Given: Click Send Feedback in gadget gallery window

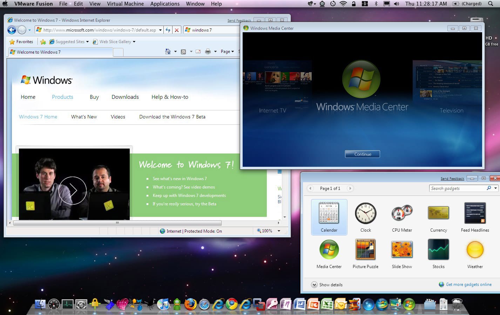Looking at the screenshot, I should [452, 179].
